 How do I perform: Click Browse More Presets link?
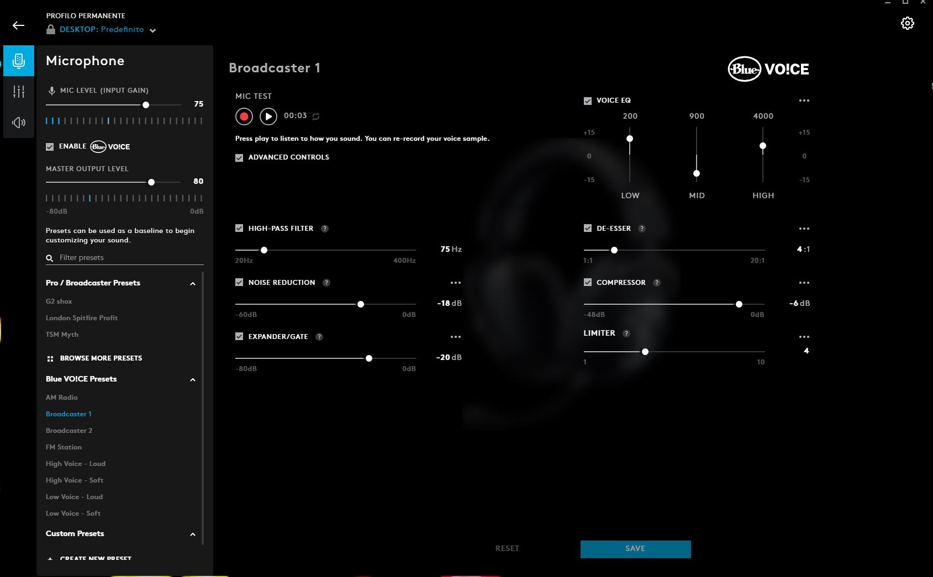click(101, 358)
